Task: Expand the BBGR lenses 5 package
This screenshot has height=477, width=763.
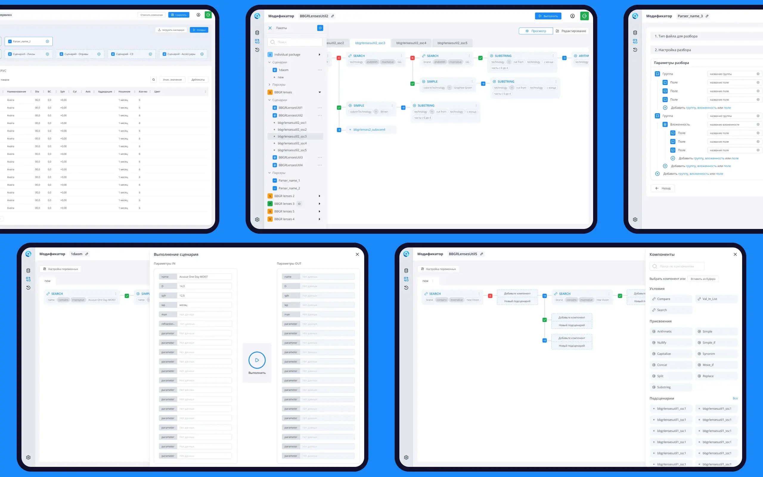Action: [x=320, y=212]
